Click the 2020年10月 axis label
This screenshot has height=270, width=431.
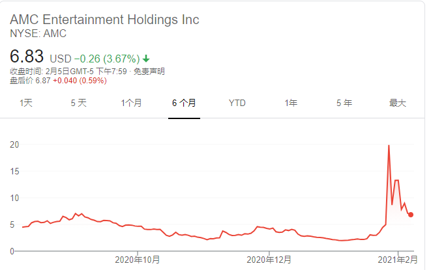(x=138, y=259)
